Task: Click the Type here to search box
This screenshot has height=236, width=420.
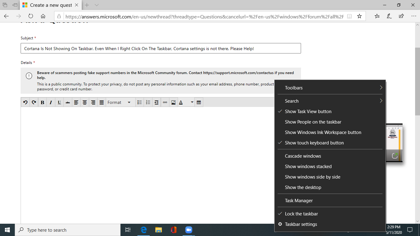Action: point(68,230)
